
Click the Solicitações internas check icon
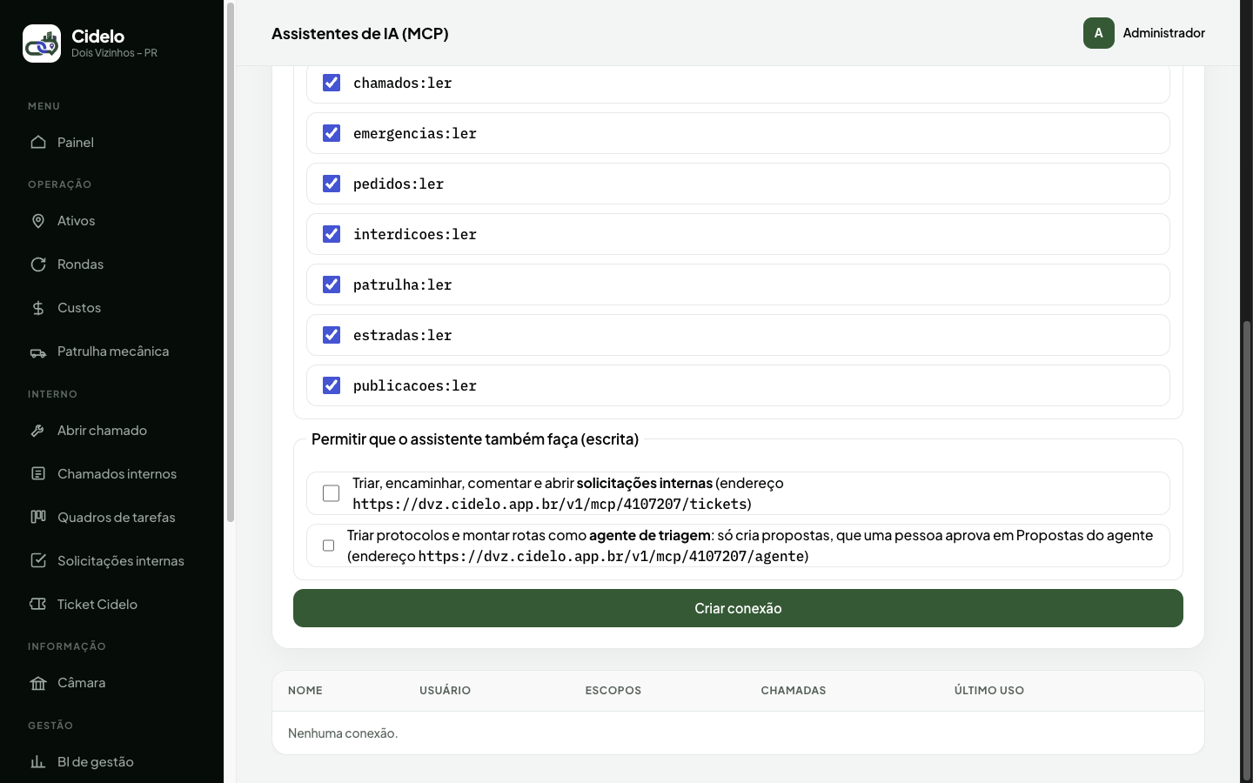coord(38,561)
